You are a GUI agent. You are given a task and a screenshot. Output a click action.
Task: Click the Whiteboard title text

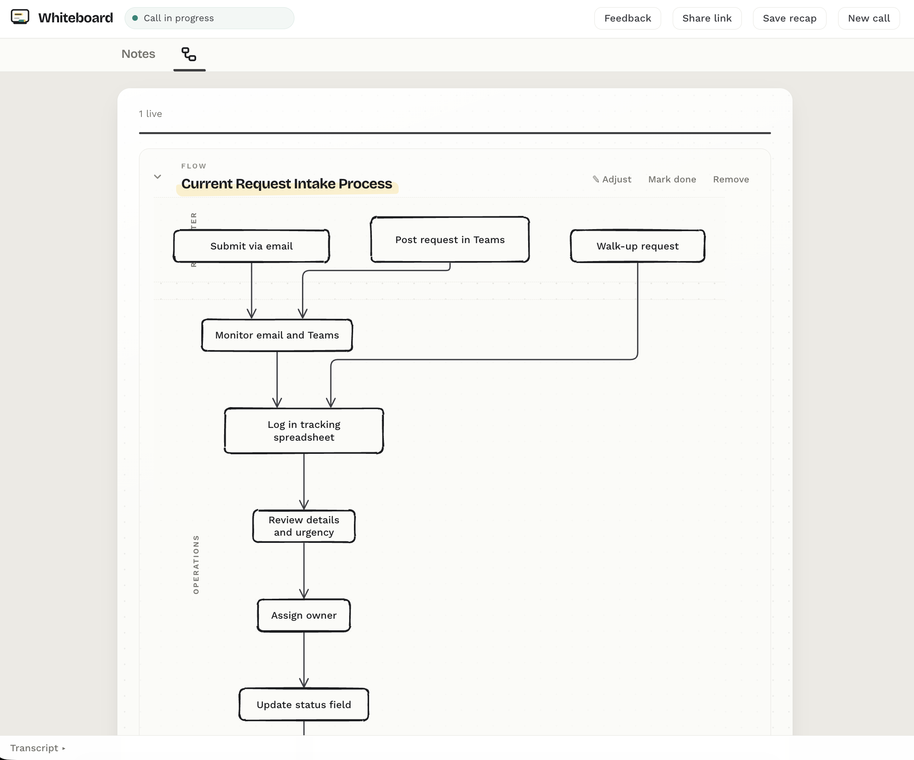(x=76, y=18)
